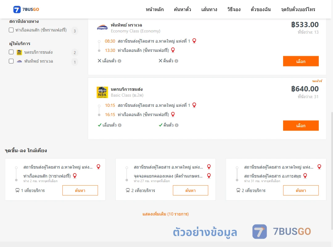The width and height of the screenshot is (333, 247).
Task: Click price ฿533.00
Action: [305, 25]
